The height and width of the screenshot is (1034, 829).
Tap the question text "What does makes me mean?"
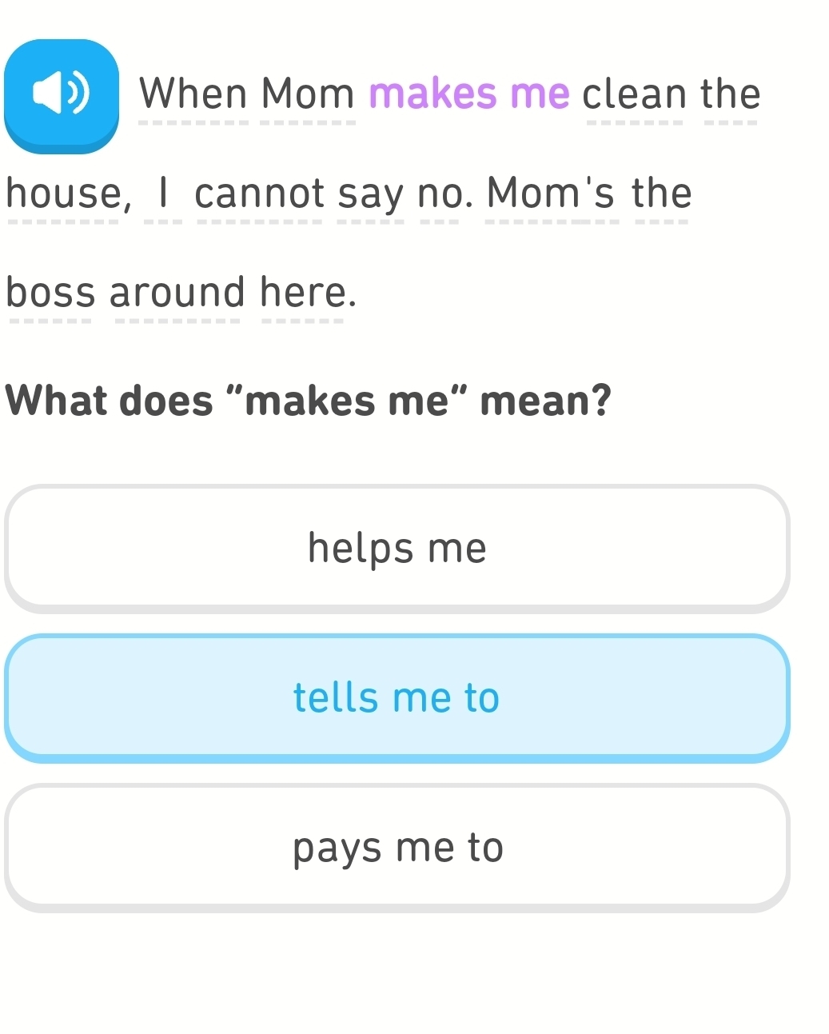pyautogui.click(x=313, y=400)
